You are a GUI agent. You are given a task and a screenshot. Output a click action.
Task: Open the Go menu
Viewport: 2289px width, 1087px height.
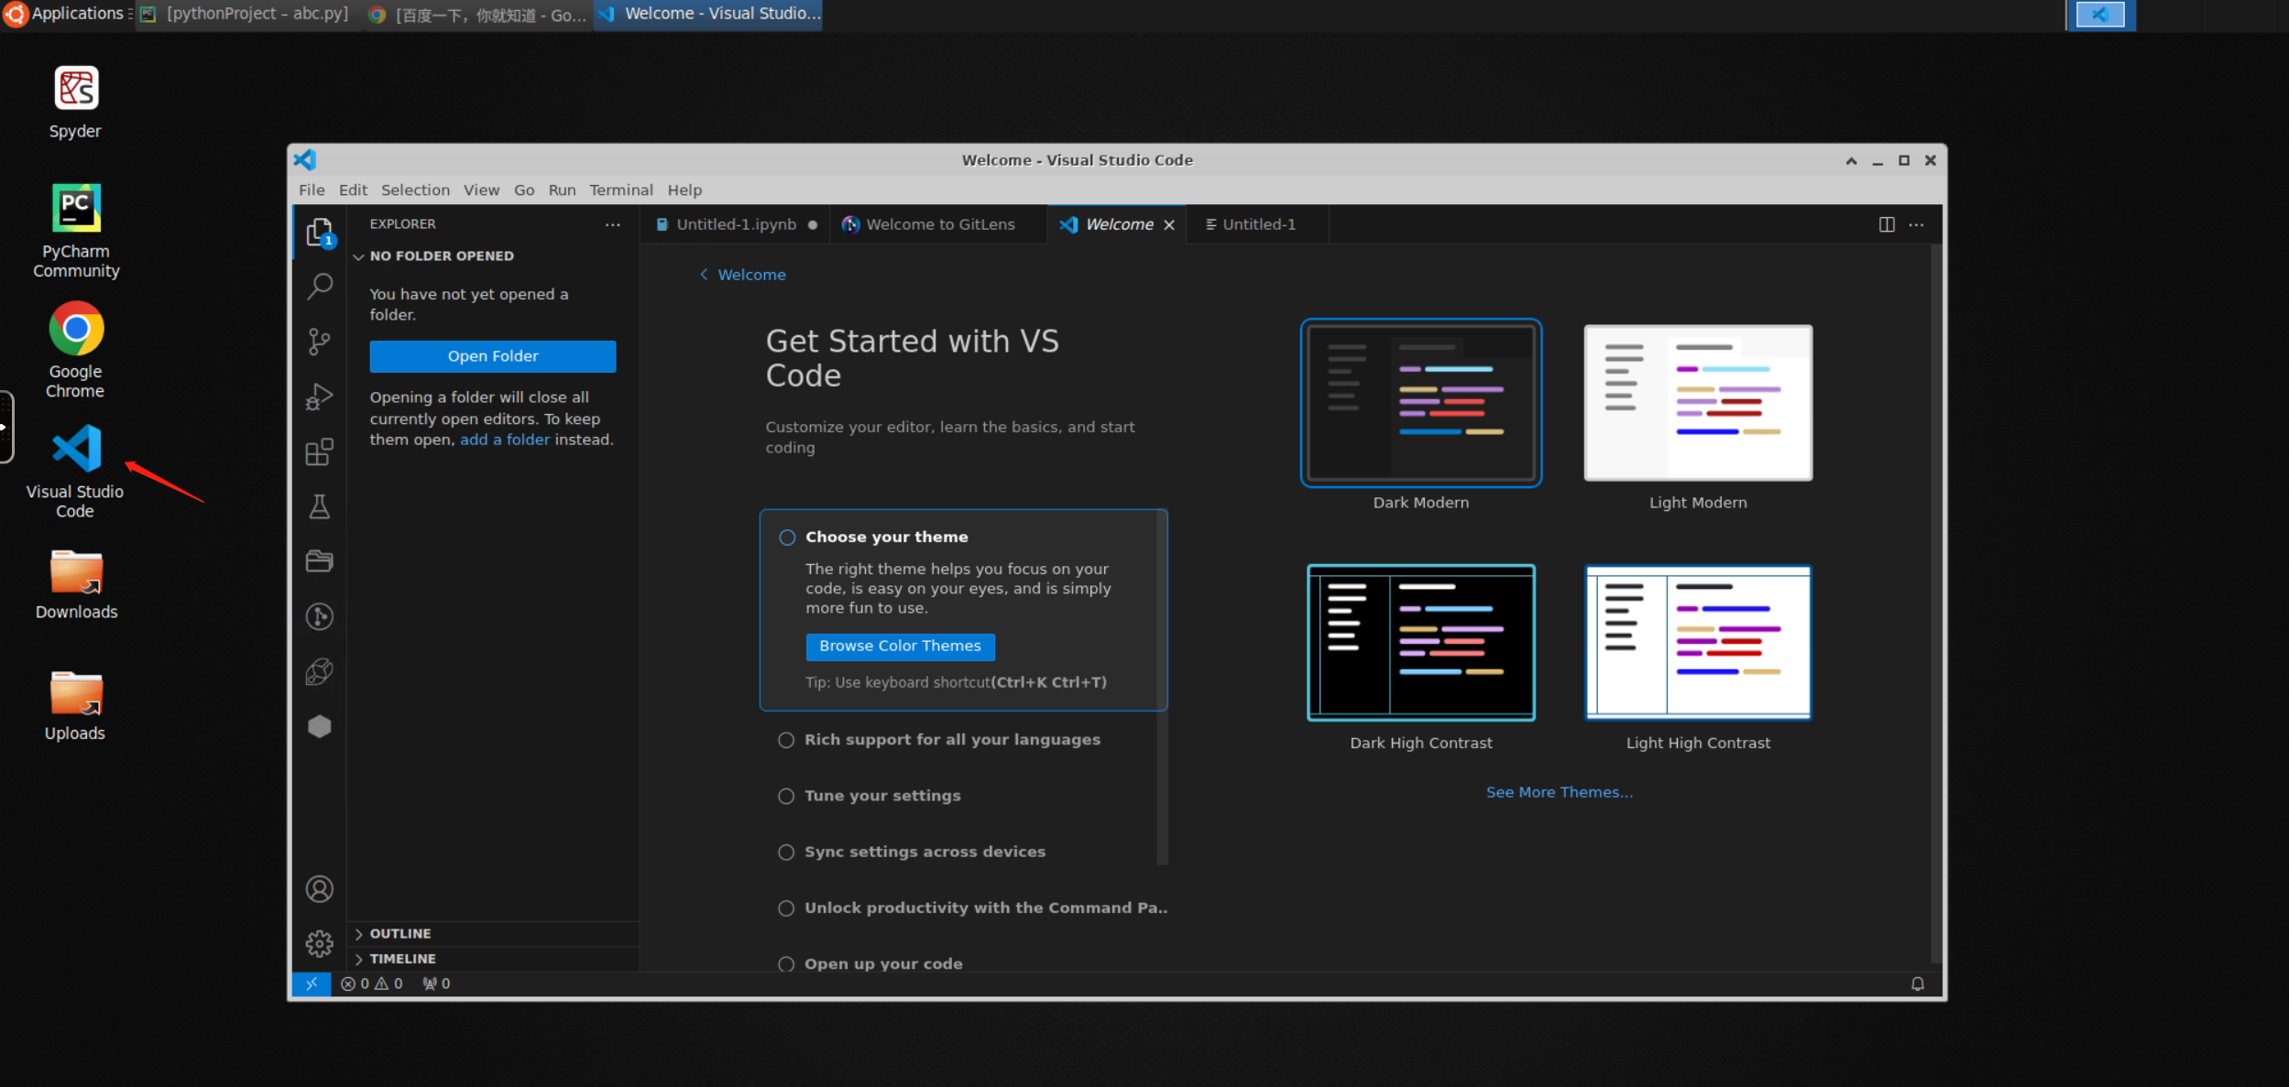coord(524,190)
